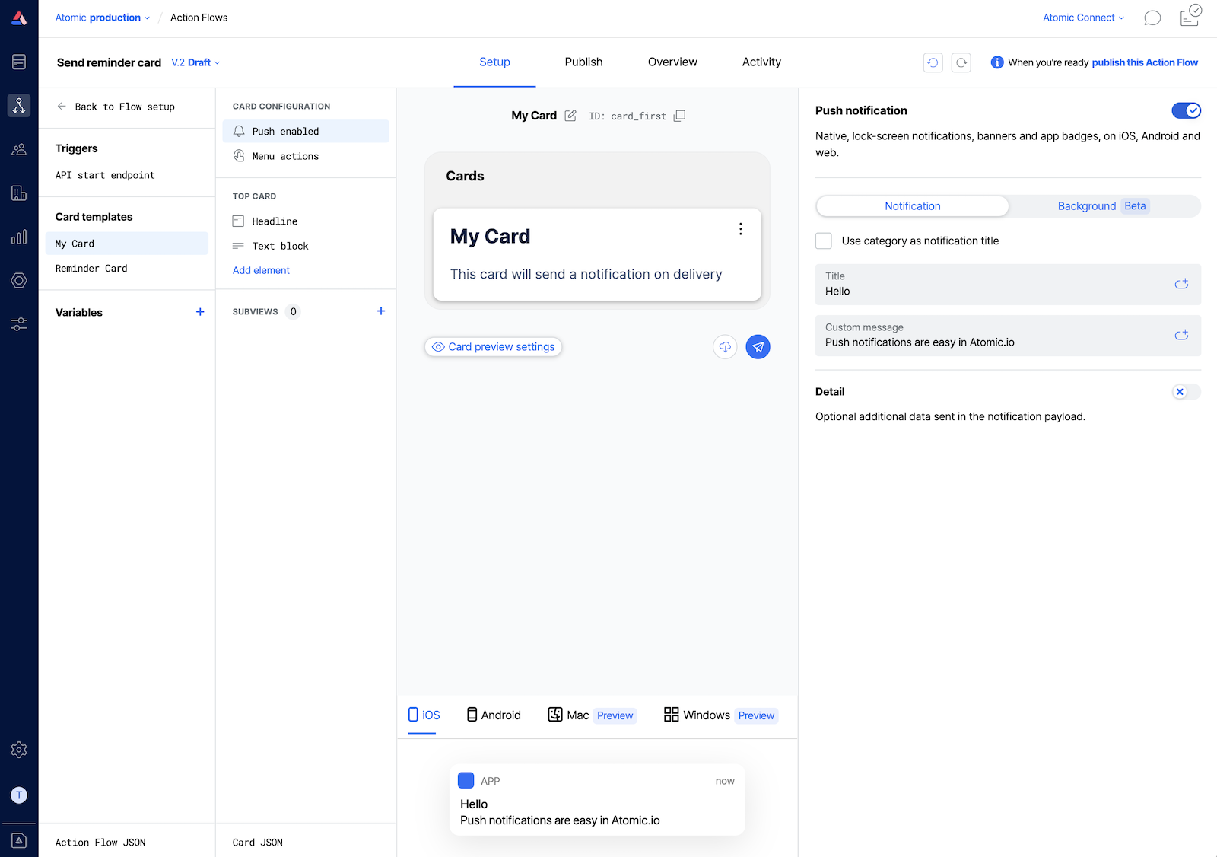Select Push enabled configuration item
Screen dimensions: 1217x857
tap(306, 131)
